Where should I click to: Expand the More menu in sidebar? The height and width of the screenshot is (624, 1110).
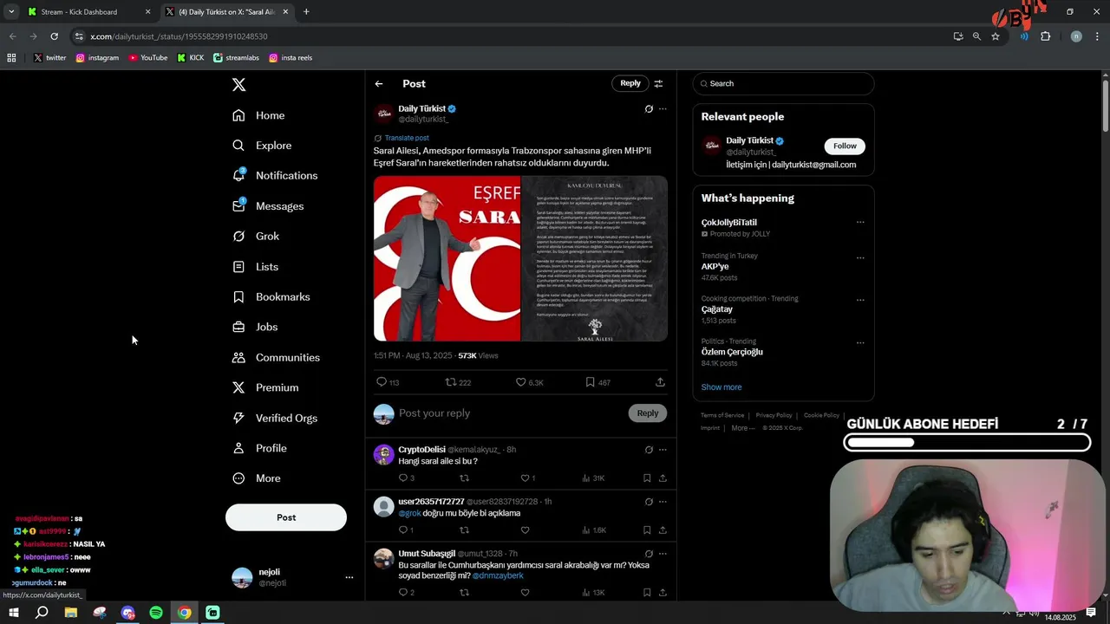coord(257,478)
